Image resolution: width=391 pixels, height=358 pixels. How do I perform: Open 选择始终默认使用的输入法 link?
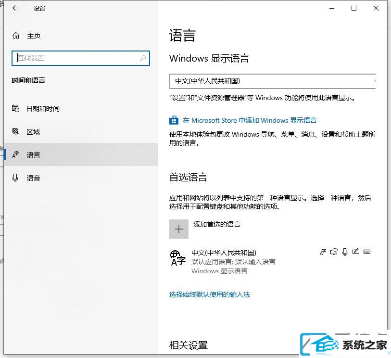pos(210,294)
